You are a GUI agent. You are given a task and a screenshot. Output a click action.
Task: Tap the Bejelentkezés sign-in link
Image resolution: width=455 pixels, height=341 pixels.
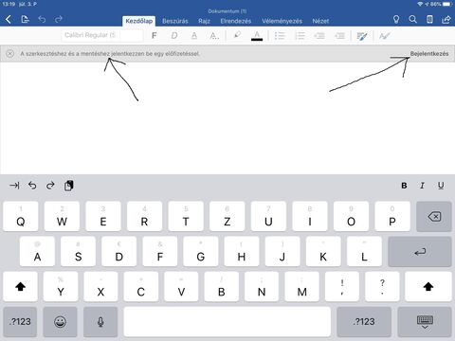(x=429, y=54)
